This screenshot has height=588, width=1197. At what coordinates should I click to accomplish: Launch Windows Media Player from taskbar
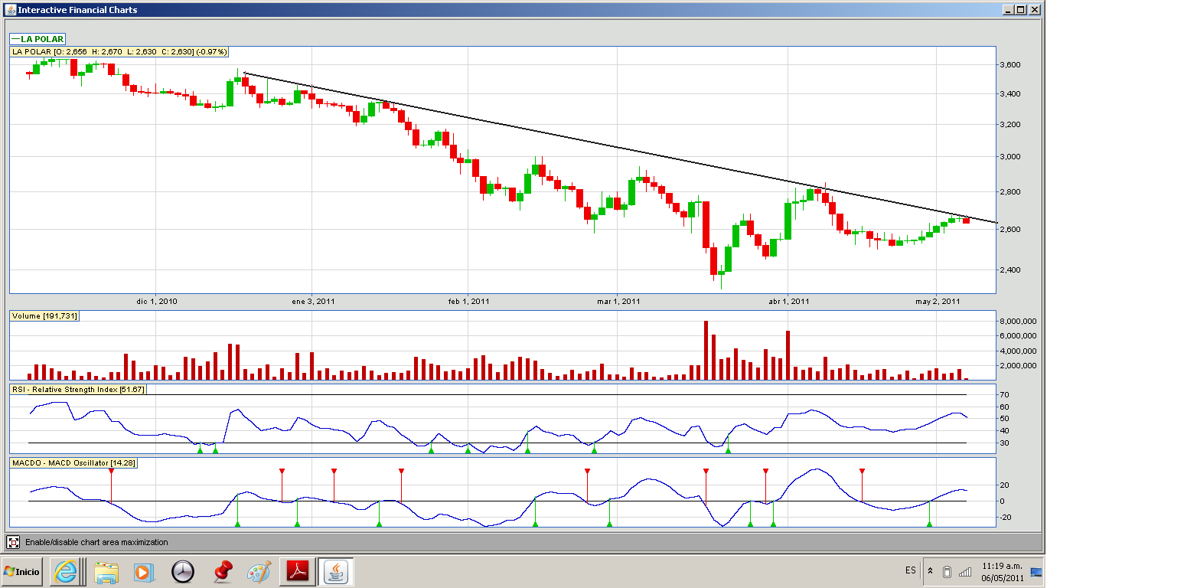143,571
